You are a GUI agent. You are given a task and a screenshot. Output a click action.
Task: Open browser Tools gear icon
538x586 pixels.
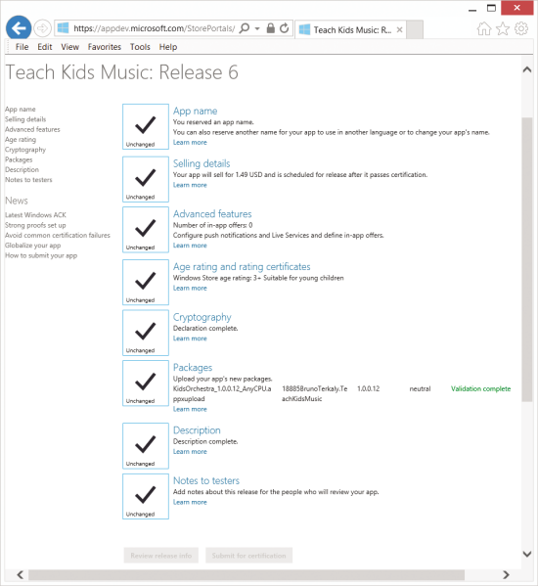[521, 28]
